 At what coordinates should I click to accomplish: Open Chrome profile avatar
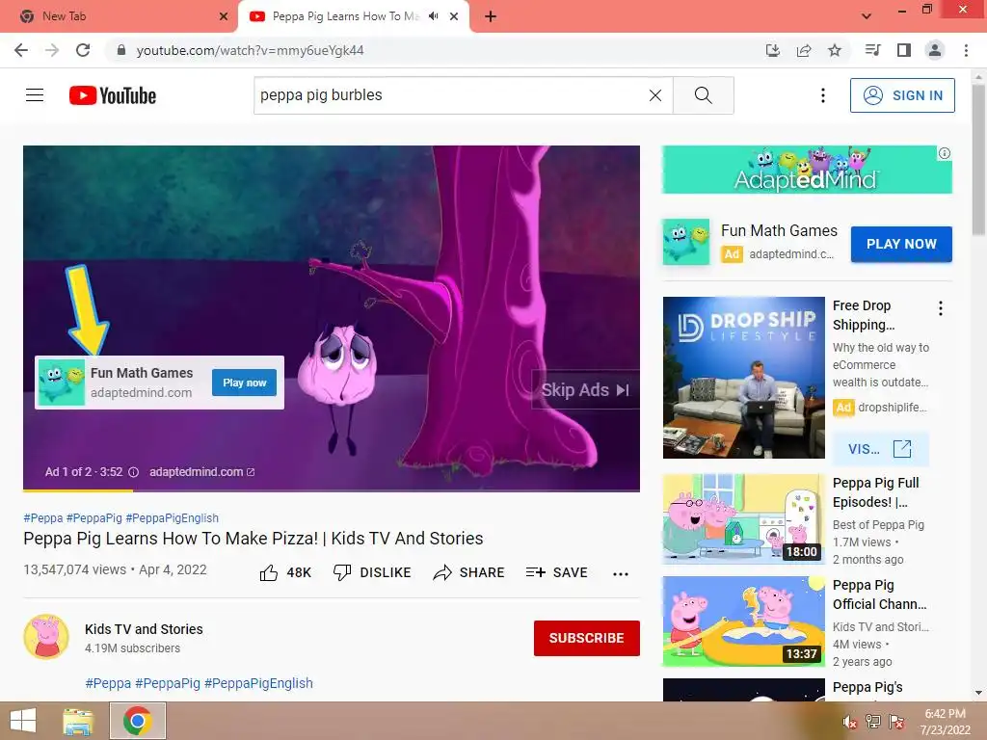[935, 50]
